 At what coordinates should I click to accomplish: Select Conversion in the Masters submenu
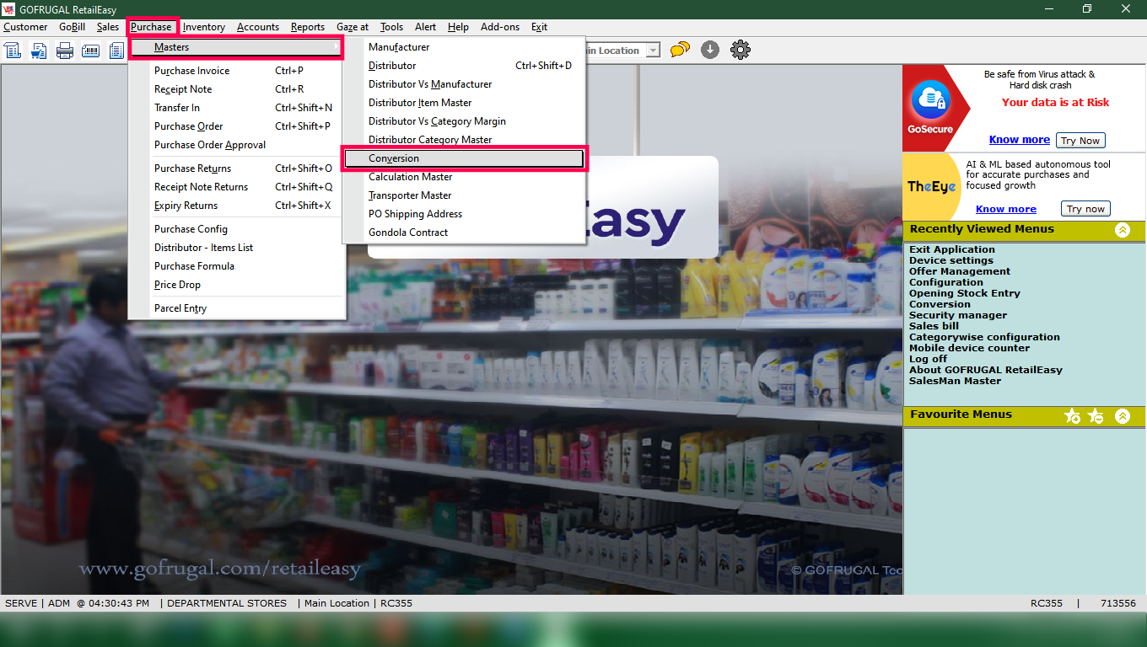point(464,158)
